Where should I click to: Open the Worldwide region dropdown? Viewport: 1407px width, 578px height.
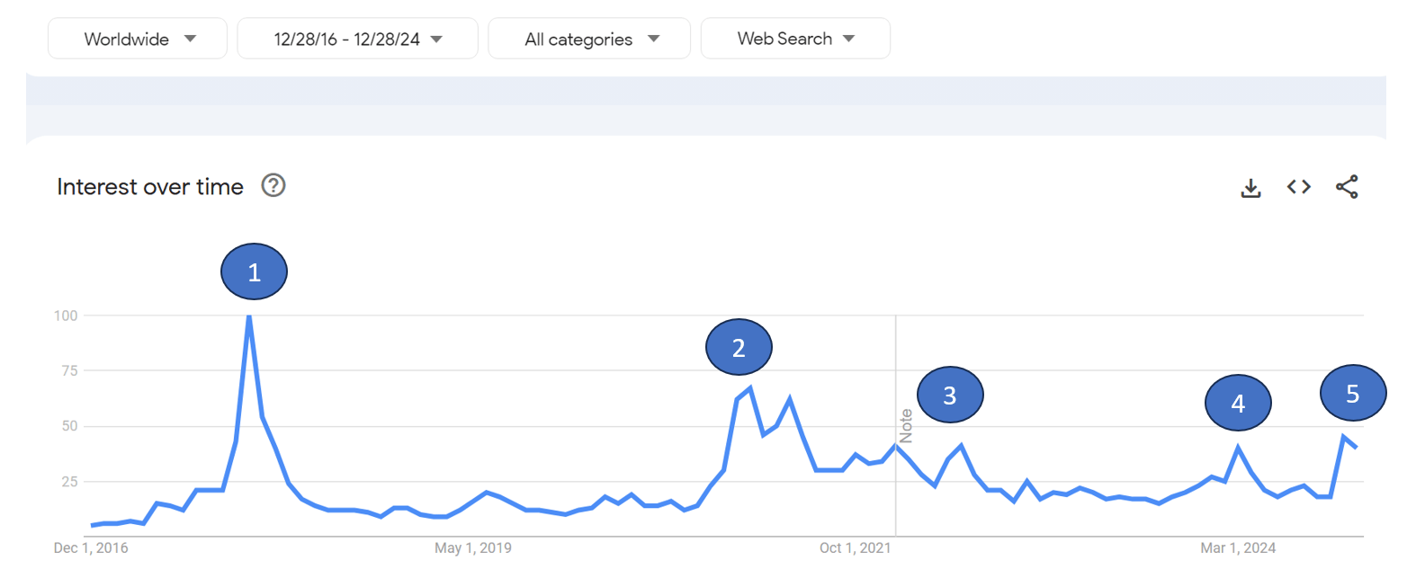(x=138, y=39)
